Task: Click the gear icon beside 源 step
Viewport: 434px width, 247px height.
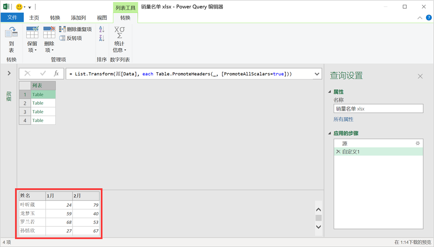Action: point(417,143)
